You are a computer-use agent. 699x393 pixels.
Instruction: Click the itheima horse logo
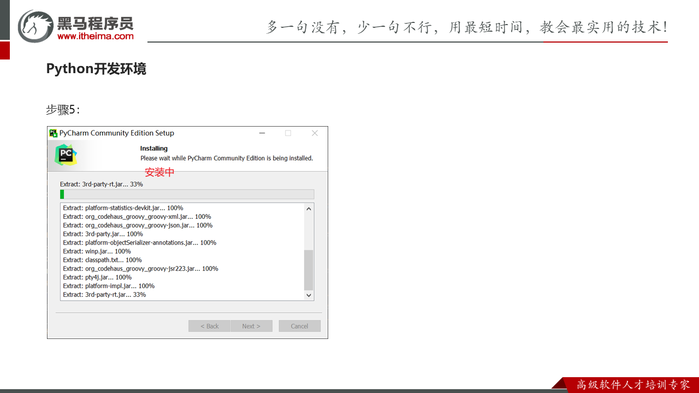point(35,26)
